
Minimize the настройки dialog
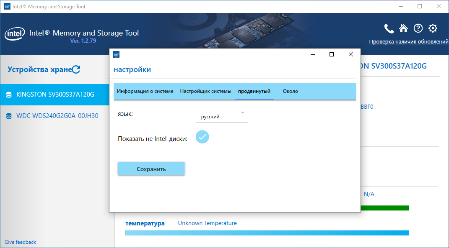[x=313, y=54]
